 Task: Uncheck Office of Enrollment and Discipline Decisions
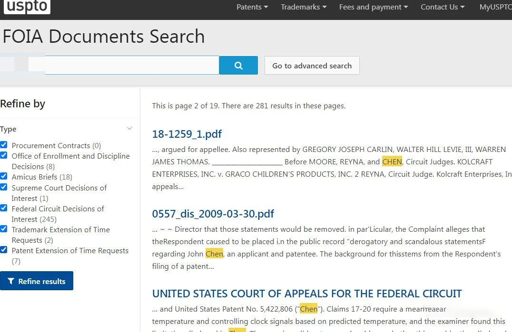coord(4,155)
